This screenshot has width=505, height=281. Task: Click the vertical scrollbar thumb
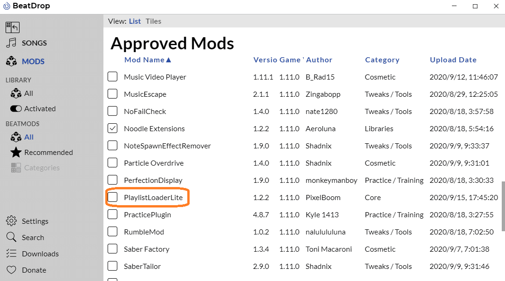(x=503, y=206)
